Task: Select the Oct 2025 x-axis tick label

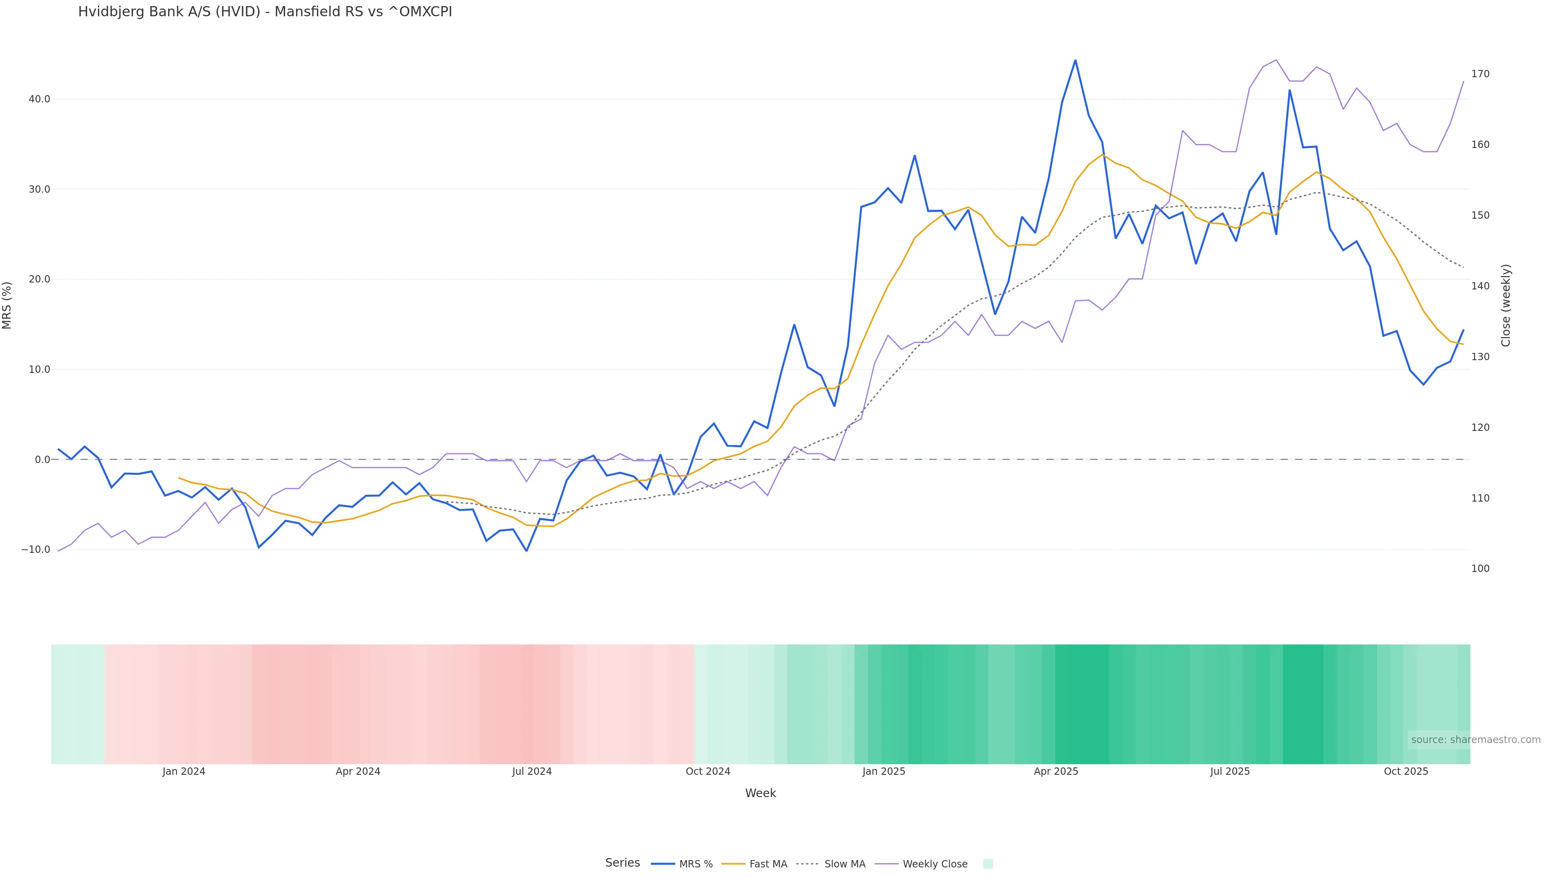Action: point(1406,772)
